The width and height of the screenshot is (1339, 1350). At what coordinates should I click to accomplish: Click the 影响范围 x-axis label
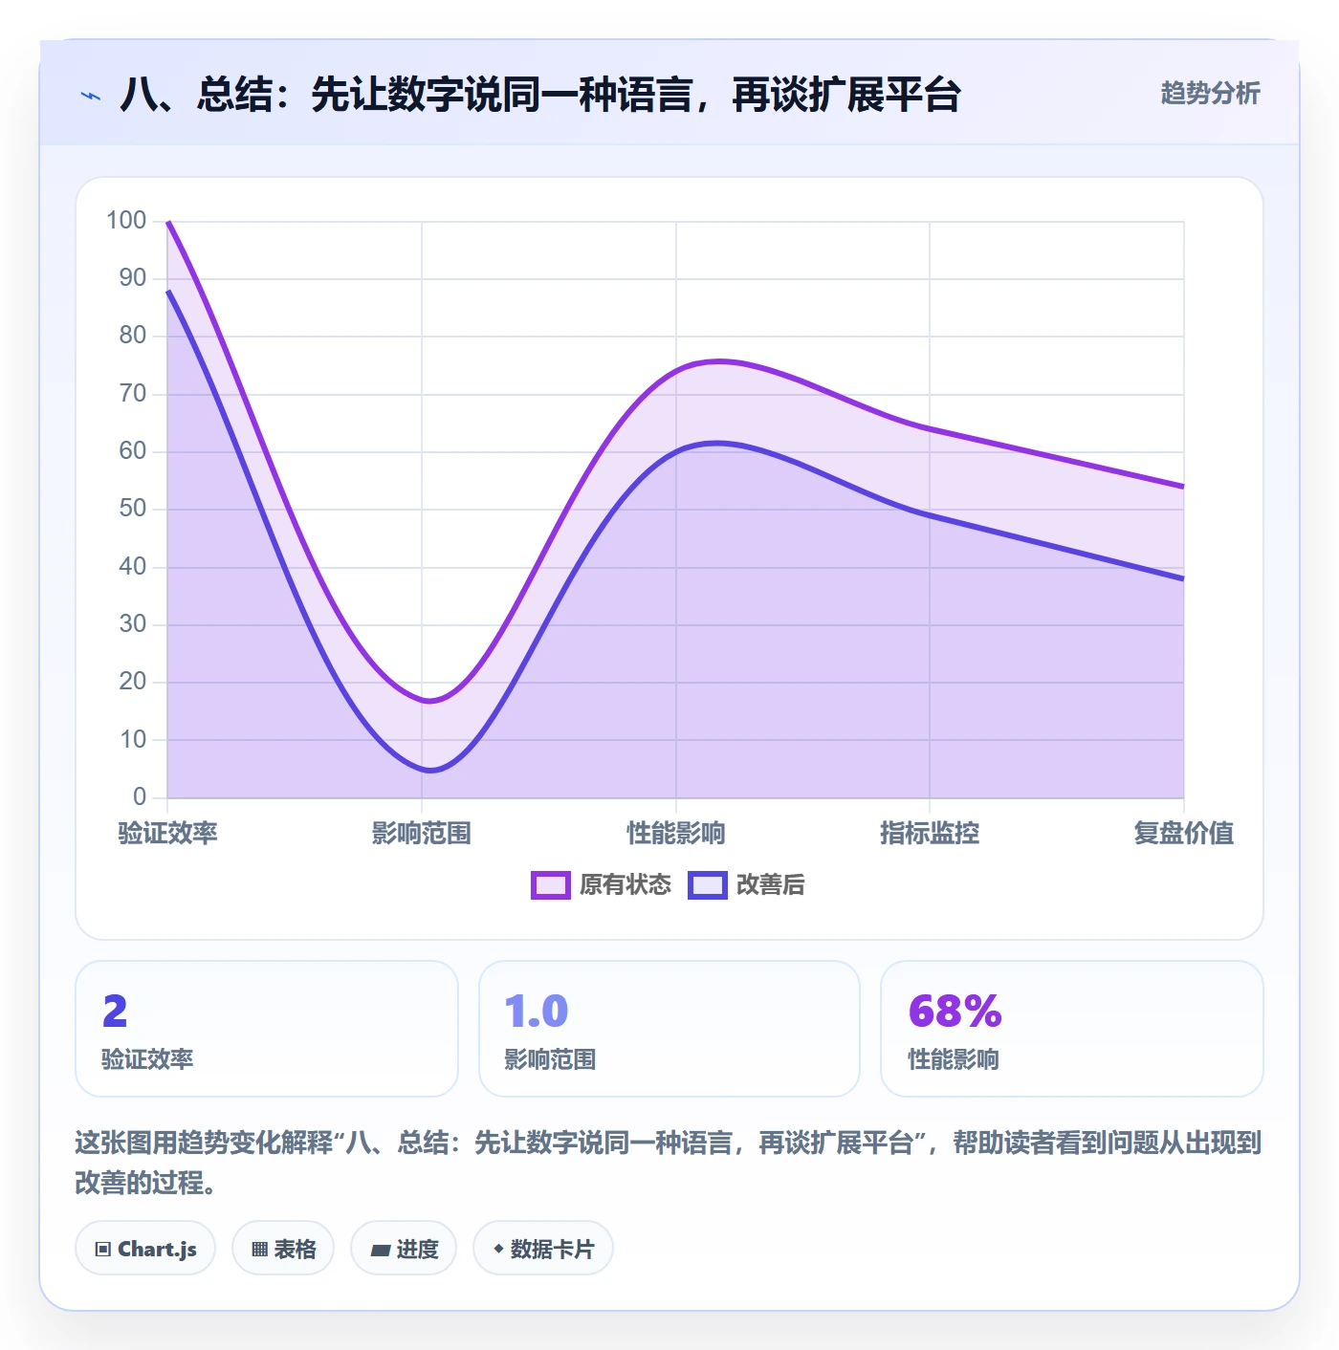click(x=422, y=834)
